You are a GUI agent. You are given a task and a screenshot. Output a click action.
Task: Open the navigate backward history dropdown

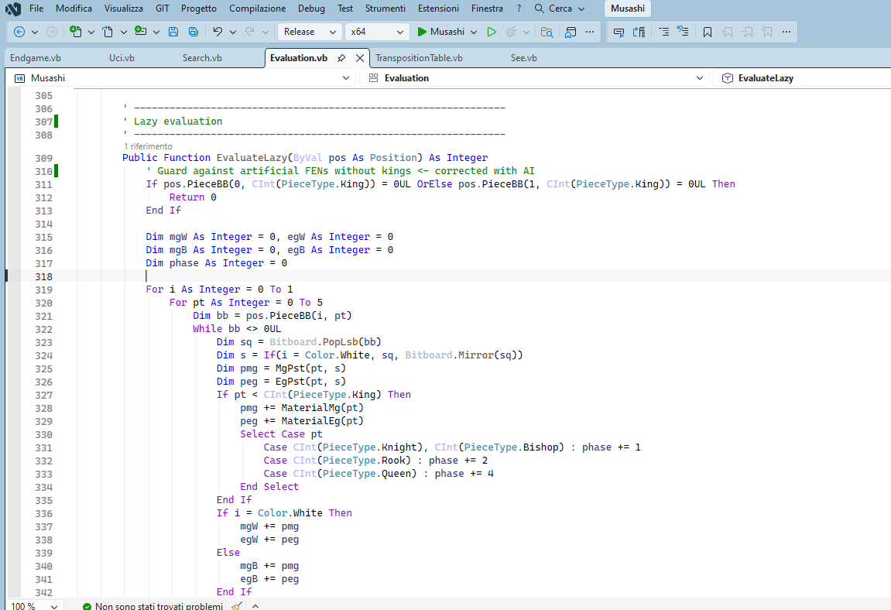click(x=35, y=32)
